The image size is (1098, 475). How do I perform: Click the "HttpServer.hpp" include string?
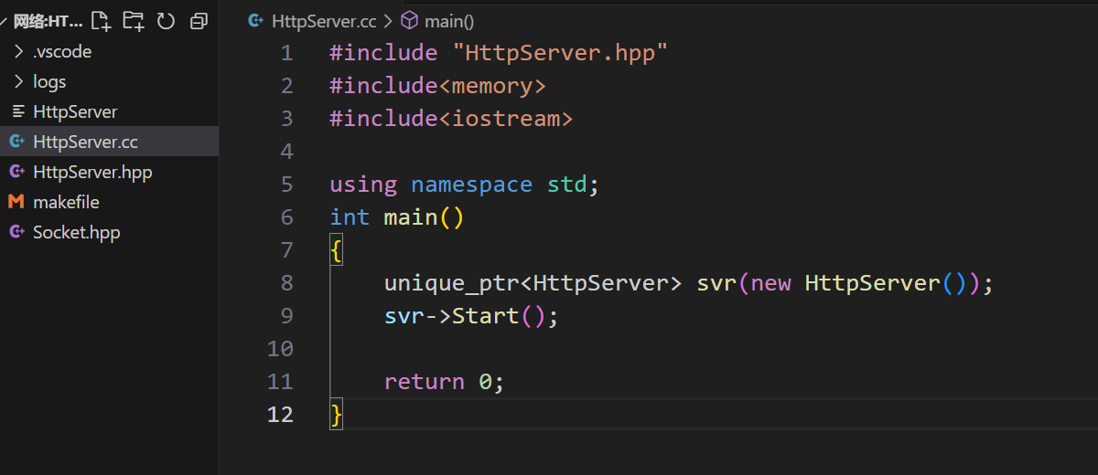pos(560,53)
